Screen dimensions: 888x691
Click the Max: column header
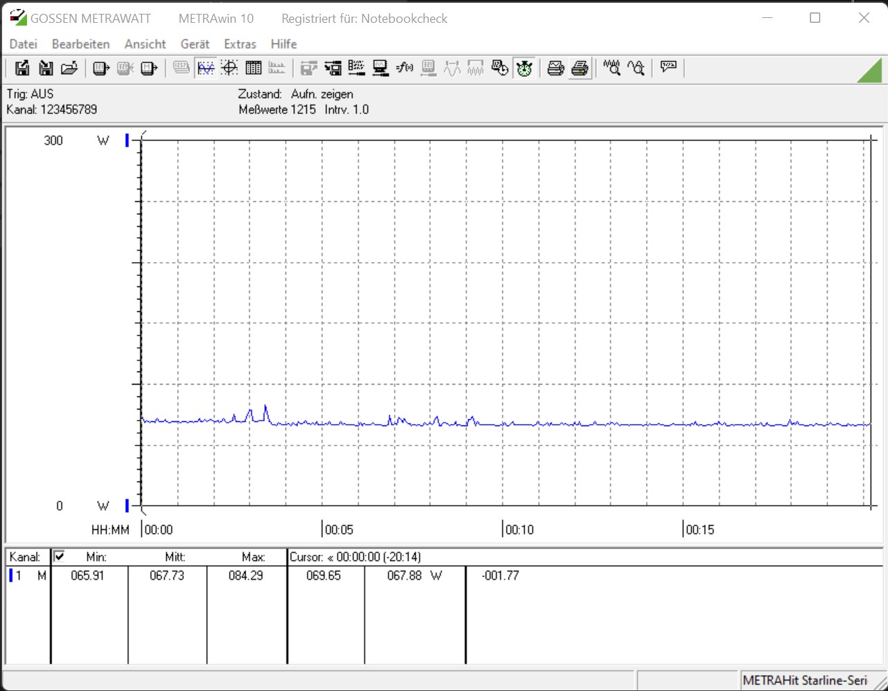pos(253,557)
